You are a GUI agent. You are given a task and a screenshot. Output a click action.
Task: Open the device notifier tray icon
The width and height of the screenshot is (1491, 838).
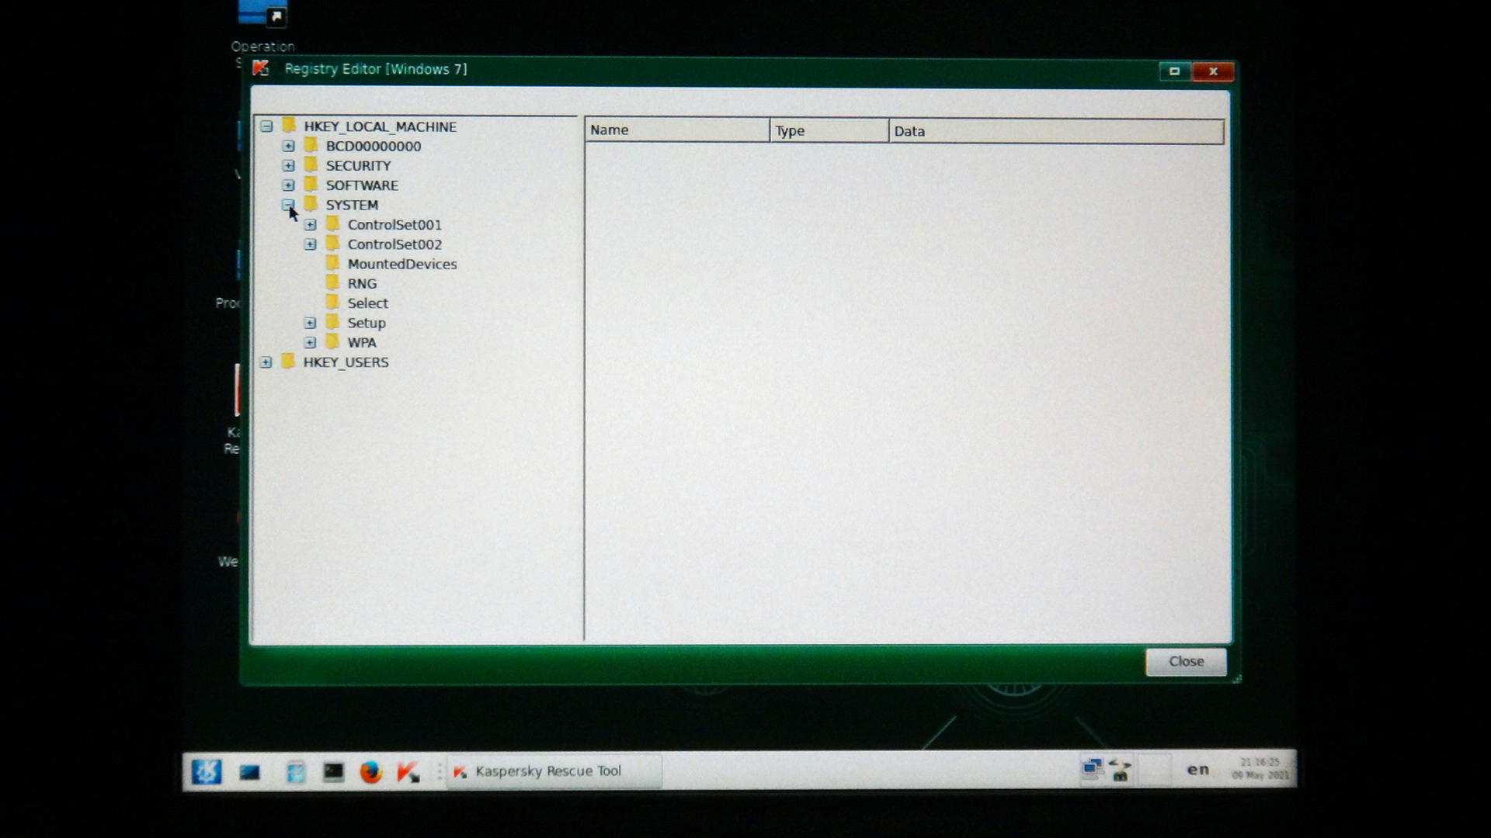1120,770
